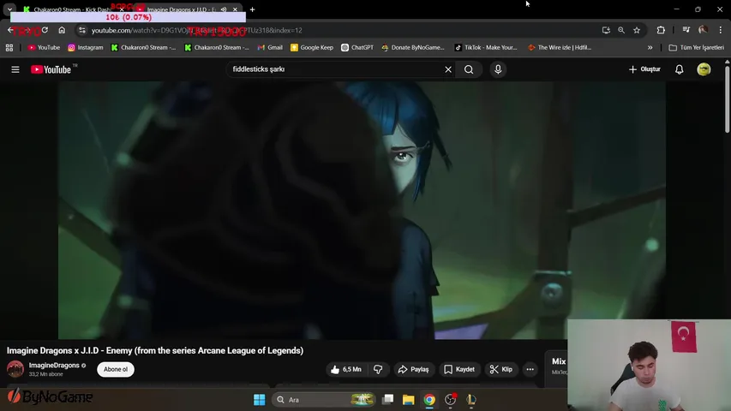Pause the Enemy video by clicking player
This screenshot has width=731, height=411.
click(x=362, y=210)
